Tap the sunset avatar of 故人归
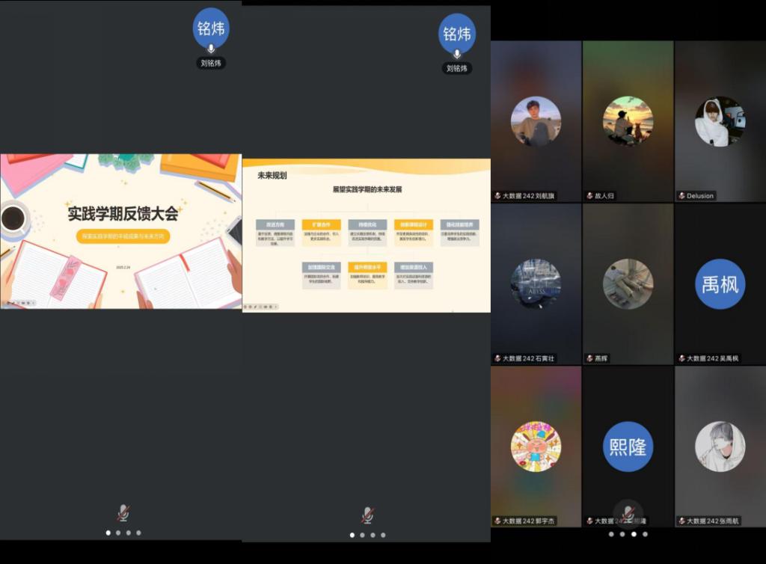 click(x=628, y=121)
